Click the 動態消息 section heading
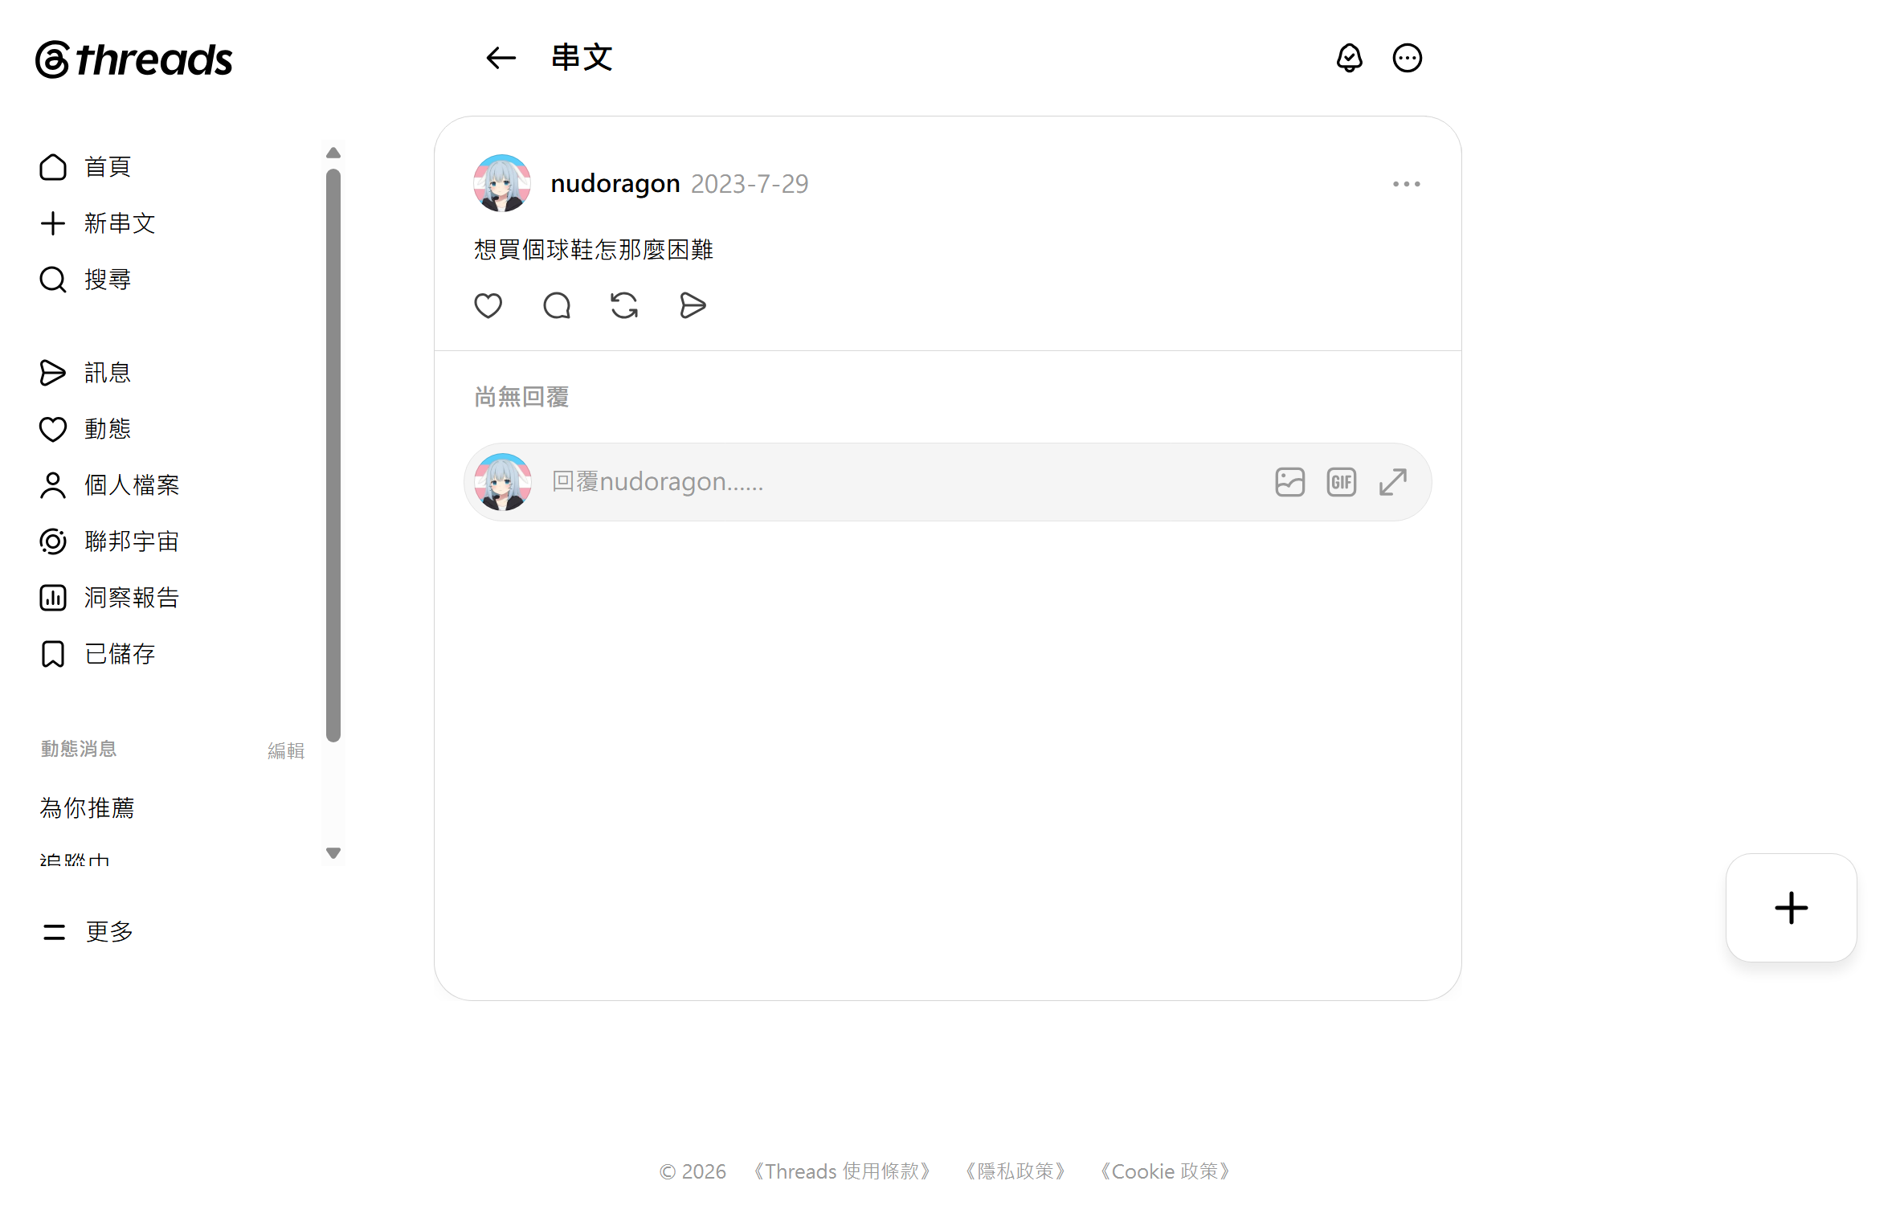 pos(79,749)
